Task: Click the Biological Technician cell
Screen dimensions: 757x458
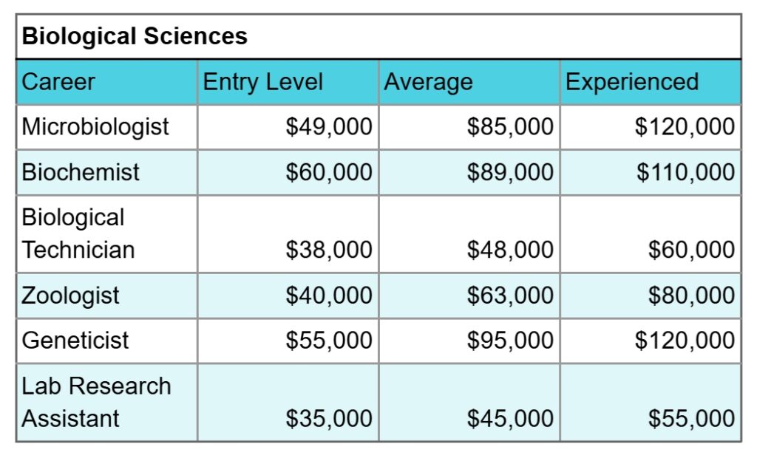Action: pos(78,233)
